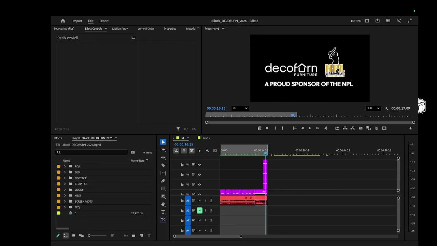Switch to Motion Array panel tab
437x246 pixels.
[120, 29]
